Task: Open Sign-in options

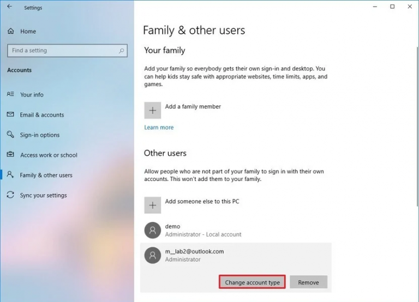Action: (40, 135)
